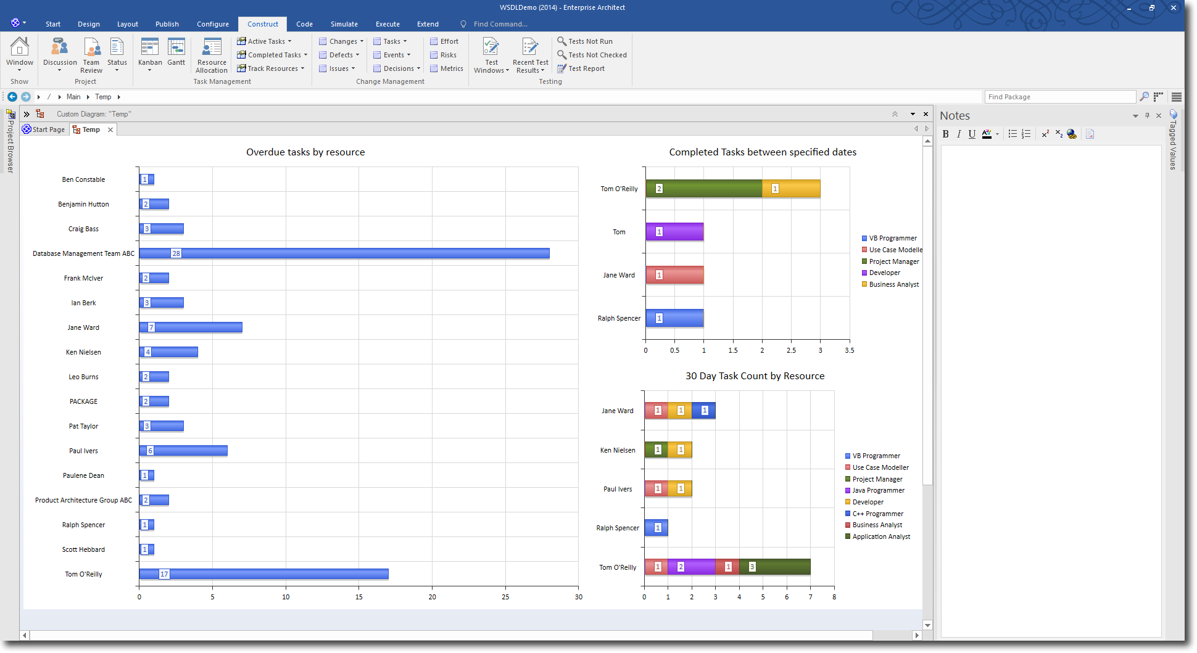This screenshot has height=653, width=1197.
Task: Toggle bold formatting in Notes
Action: click(945, 134)
